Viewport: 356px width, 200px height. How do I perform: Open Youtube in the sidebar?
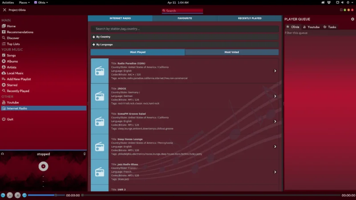click(10, 102)
